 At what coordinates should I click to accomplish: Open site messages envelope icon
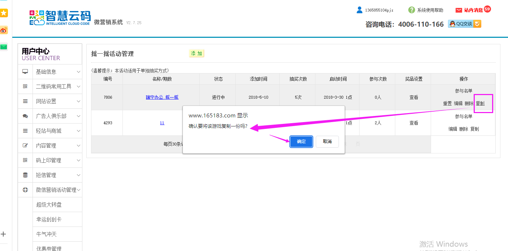(459, 10)
